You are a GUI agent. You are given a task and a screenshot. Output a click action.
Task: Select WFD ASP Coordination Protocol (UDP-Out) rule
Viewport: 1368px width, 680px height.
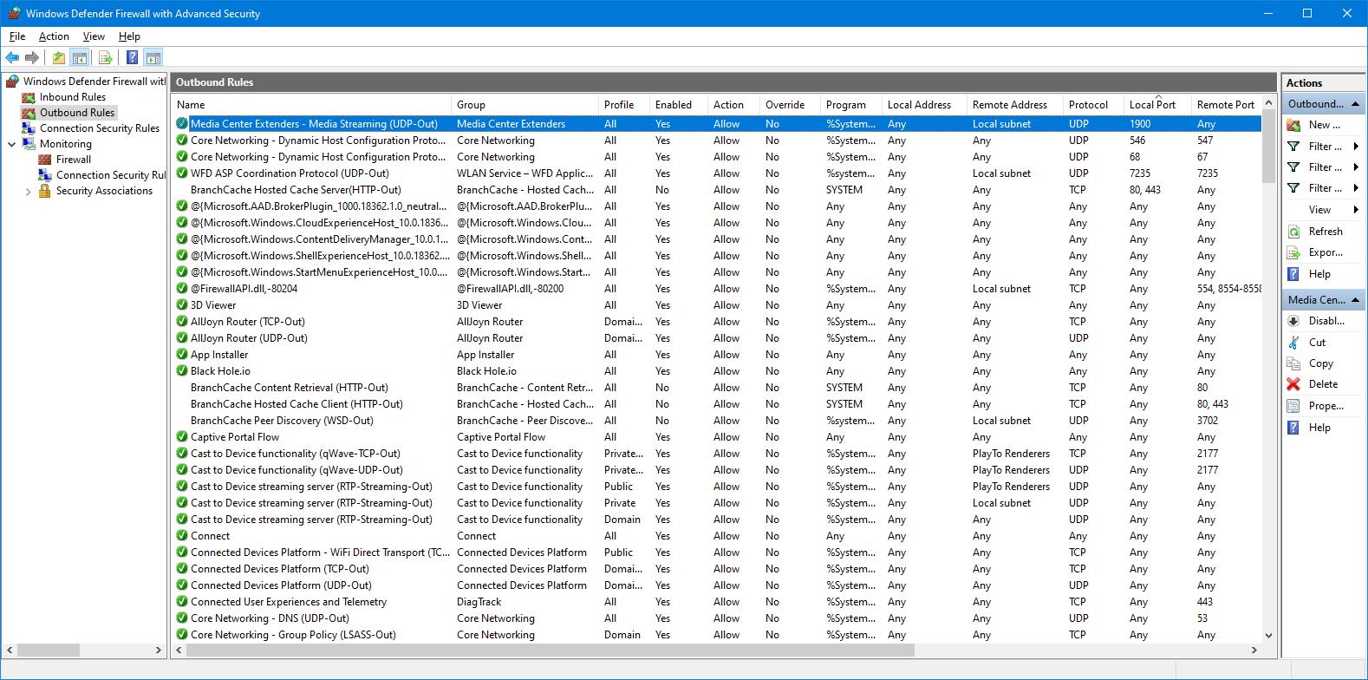716,173
